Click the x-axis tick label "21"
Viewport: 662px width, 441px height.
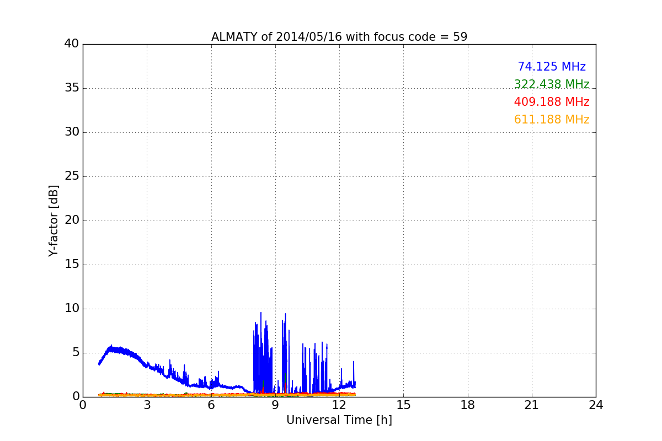click(532, 405)
